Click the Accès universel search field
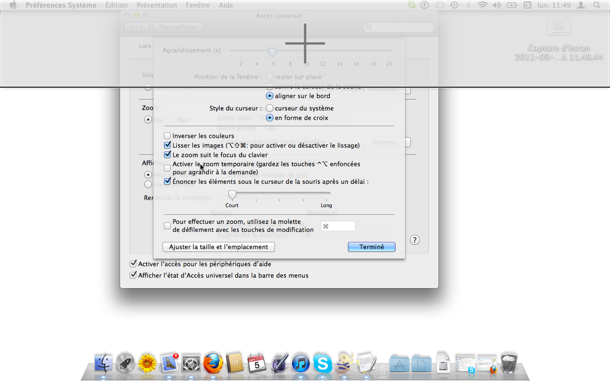The width and height of the screenshot is (610, 381). [x=398, y=28]
